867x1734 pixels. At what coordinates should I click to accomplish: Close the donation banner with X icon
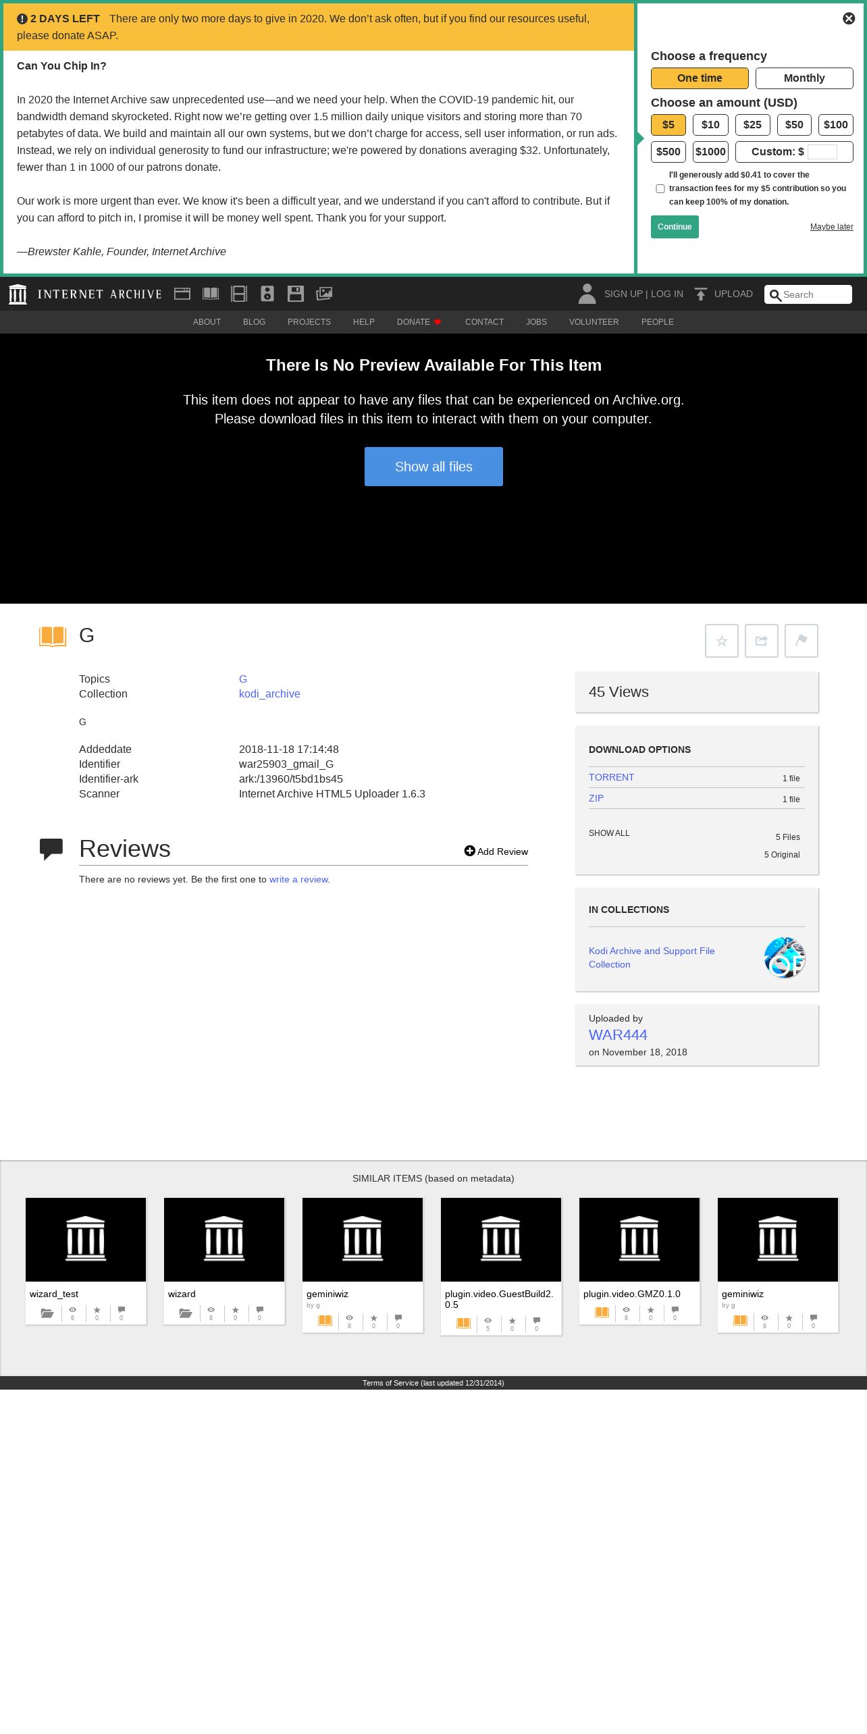[849, 18]
